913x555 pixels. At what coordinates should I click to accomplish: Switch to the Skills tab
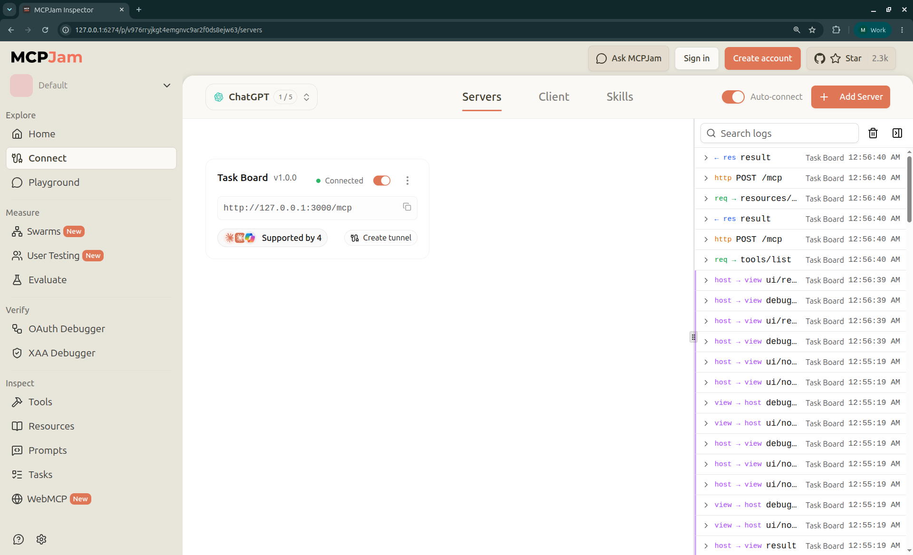[620, 97]
